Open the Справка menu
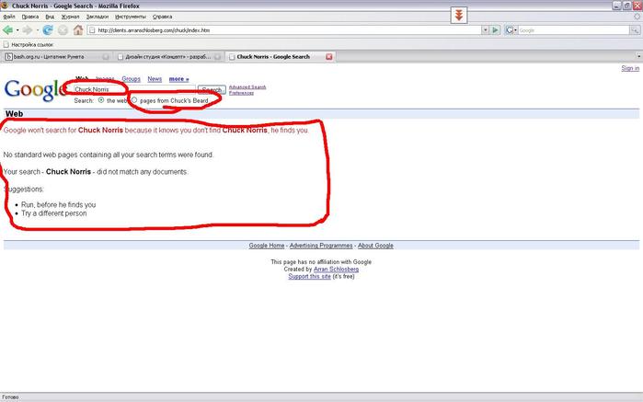The width and height of the screenshot is (643, 402). coord(163,17)
